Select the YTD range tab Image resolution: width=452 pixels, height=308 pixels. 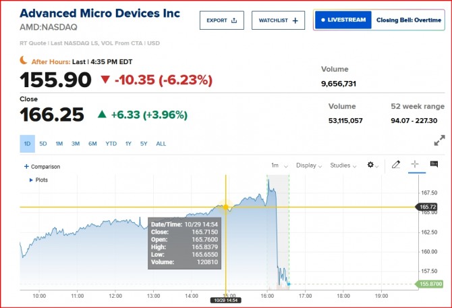[x=111, y=144]
